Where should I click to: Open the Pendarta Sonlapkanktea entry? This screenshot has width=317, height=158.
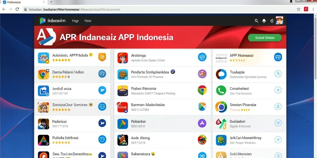[x=162, y=74]
